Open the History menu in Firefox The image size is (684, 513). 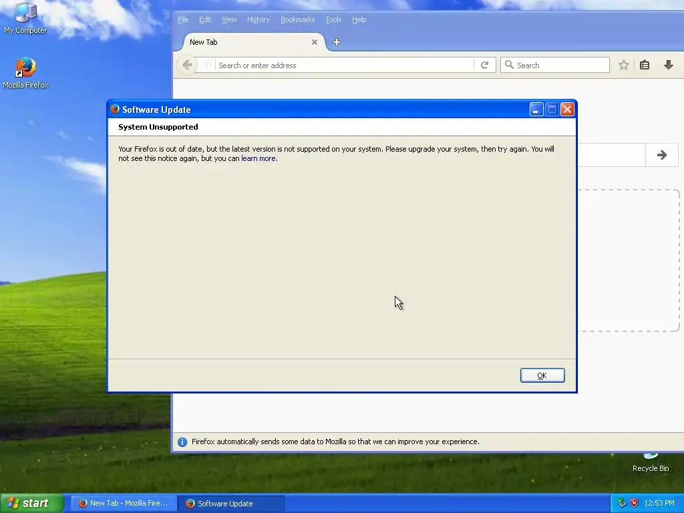(259, 19)
